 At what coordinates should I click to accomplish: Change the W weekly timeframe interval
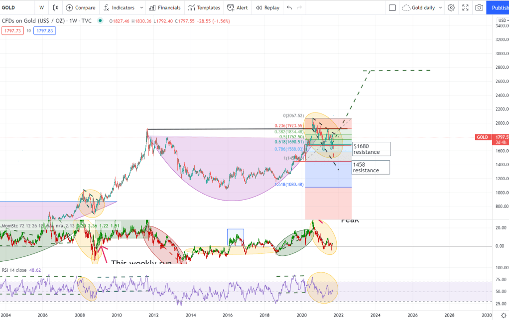point(41,7)
